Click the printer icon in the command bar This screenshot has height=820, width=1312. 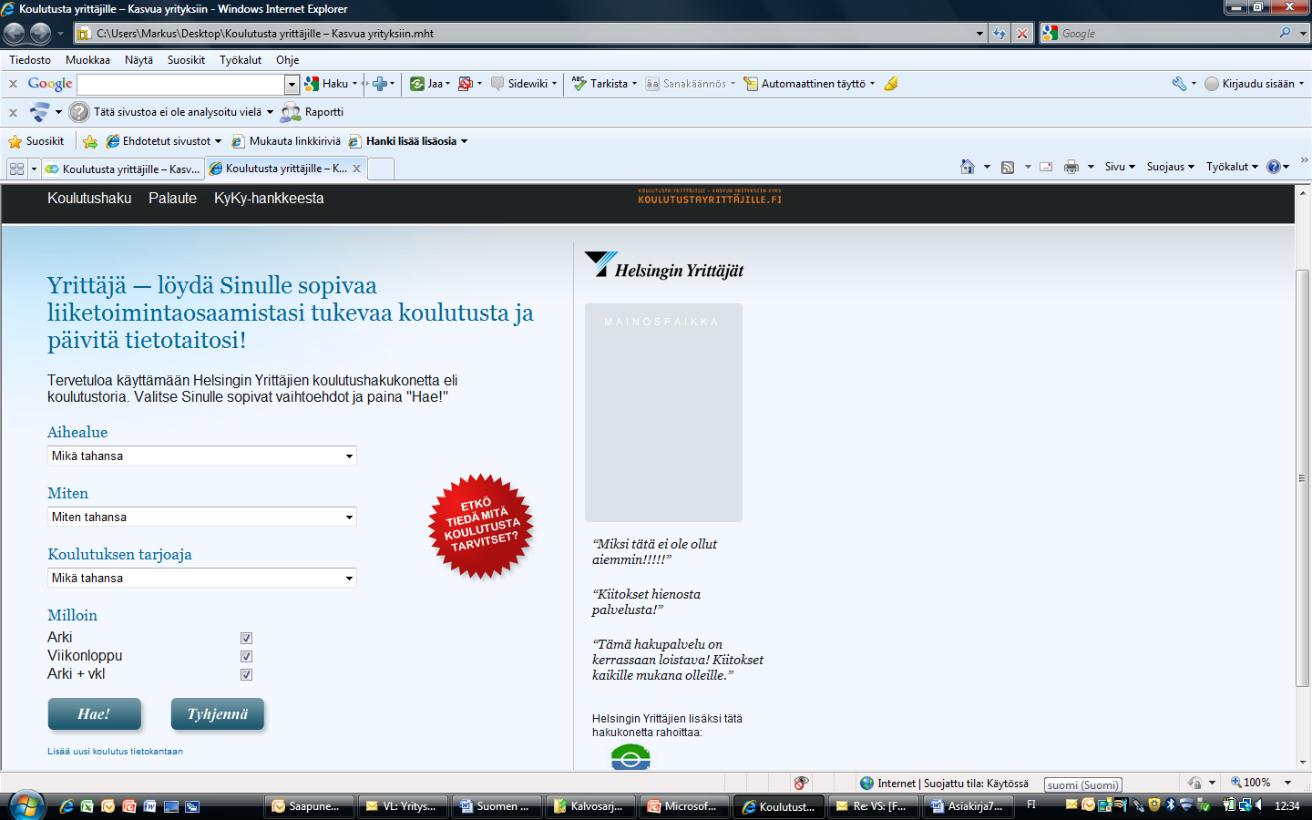[1071, 167]
